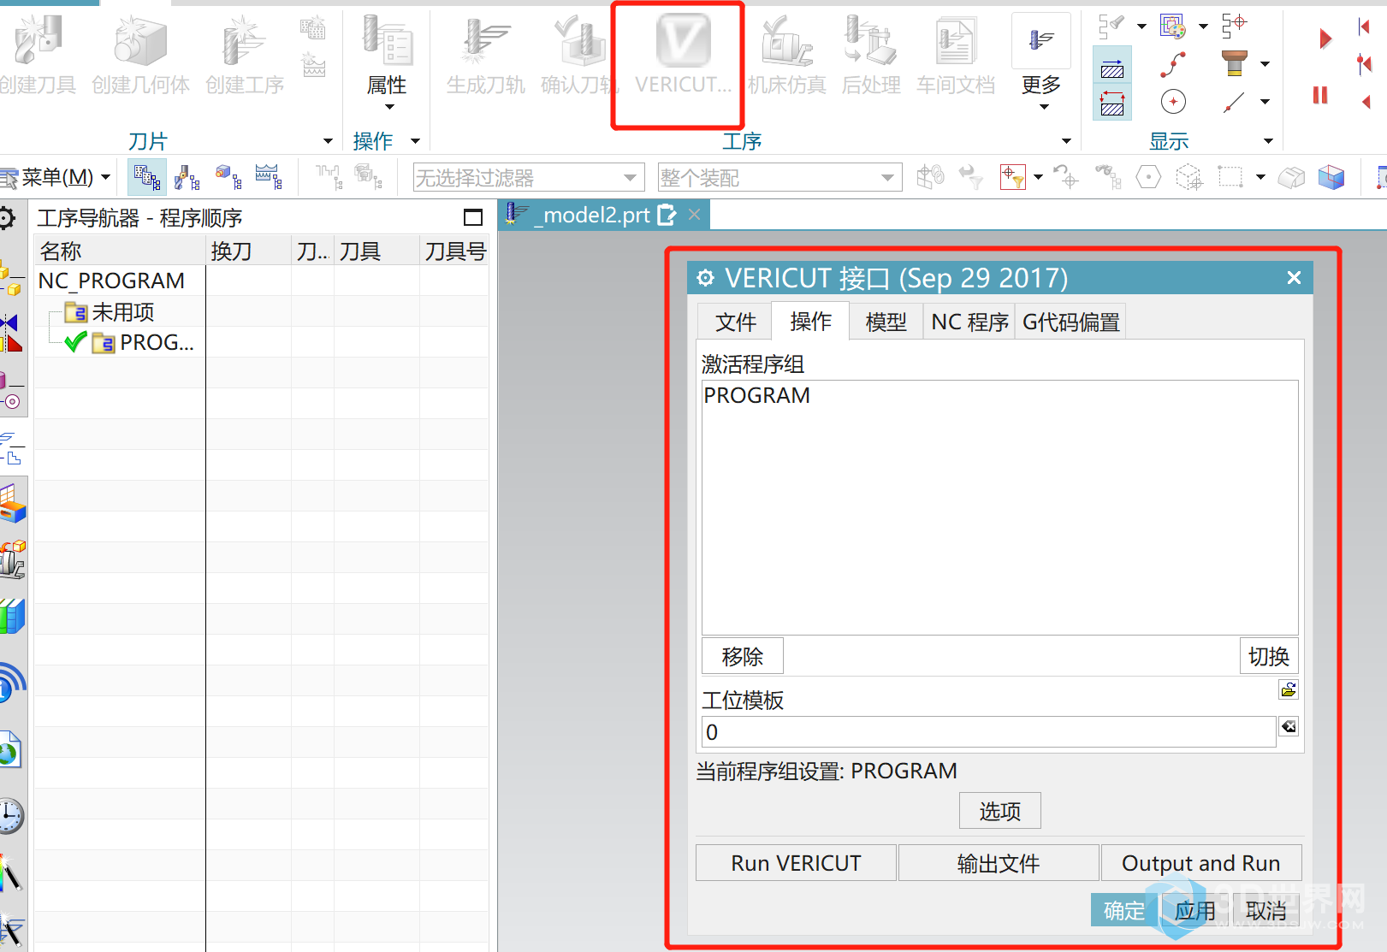Click the 输出文件 button

(999, 863)
